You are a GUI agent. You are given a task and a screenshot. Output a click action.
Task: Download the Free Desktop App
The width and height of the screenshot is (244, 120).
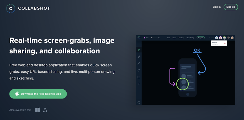[38, 94]
